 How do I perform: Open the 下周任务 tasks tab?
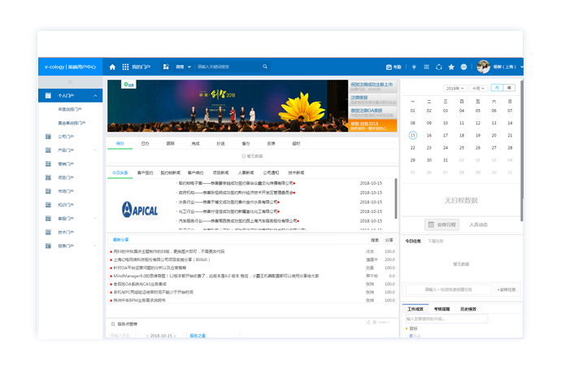pos(436,241)
